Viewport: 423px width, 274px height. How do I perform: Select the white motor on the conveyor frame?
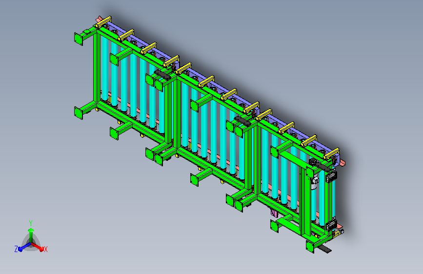[x=315, y=182]
